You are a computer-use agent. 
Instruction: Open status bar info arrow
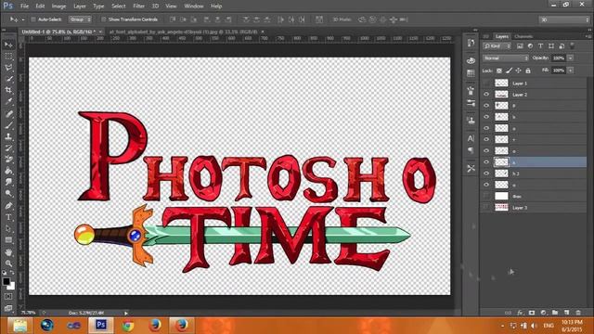pyautogui.click(x=126, y=314)
